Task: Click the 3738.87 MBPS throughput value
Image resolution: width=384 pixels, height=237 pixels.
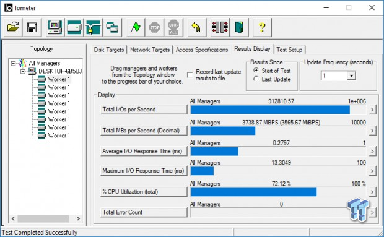Action: [x=281, y=123]
